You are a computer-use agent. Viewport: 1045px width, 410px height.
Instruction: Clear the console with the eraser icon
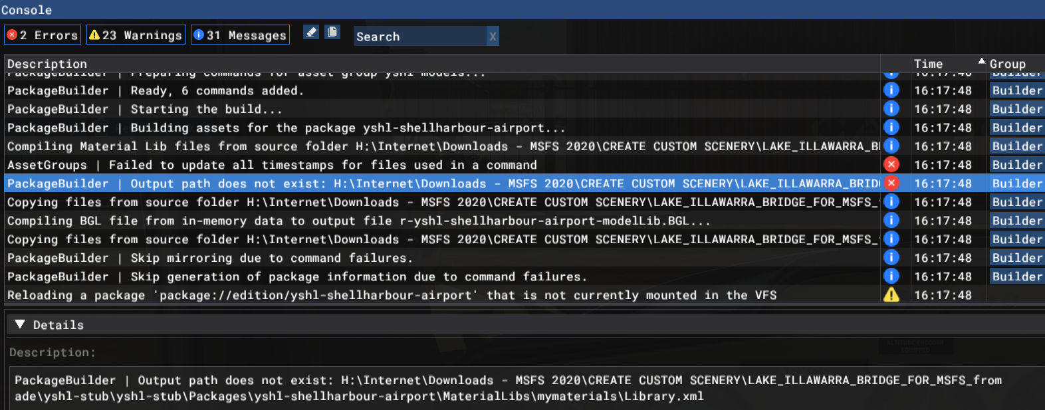point(310,33)
